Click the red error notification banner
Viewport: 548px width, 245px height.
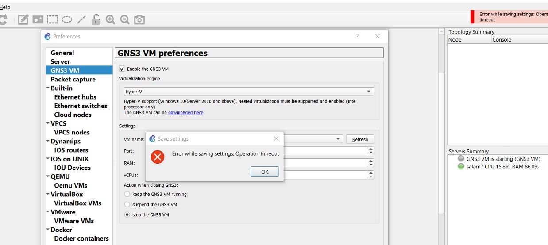click(x=509, y=17)
